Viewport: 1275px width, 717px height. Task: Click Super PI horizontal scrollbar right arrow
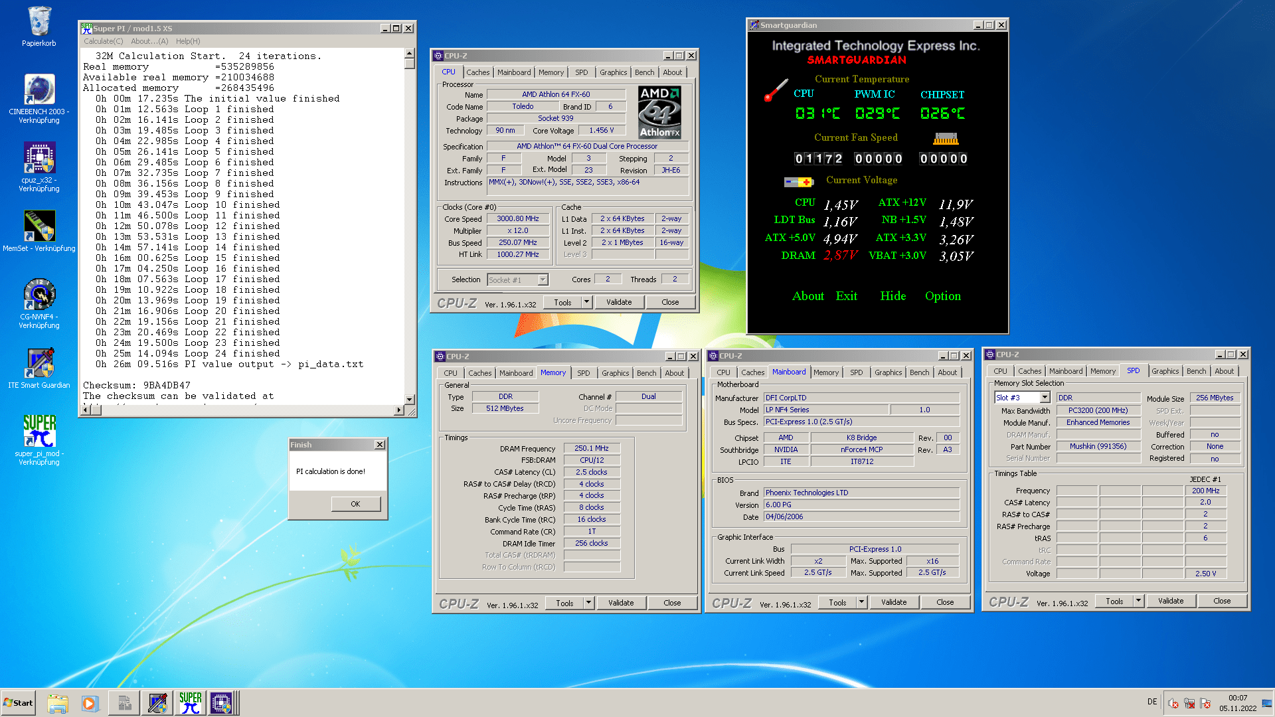[398, 410]
